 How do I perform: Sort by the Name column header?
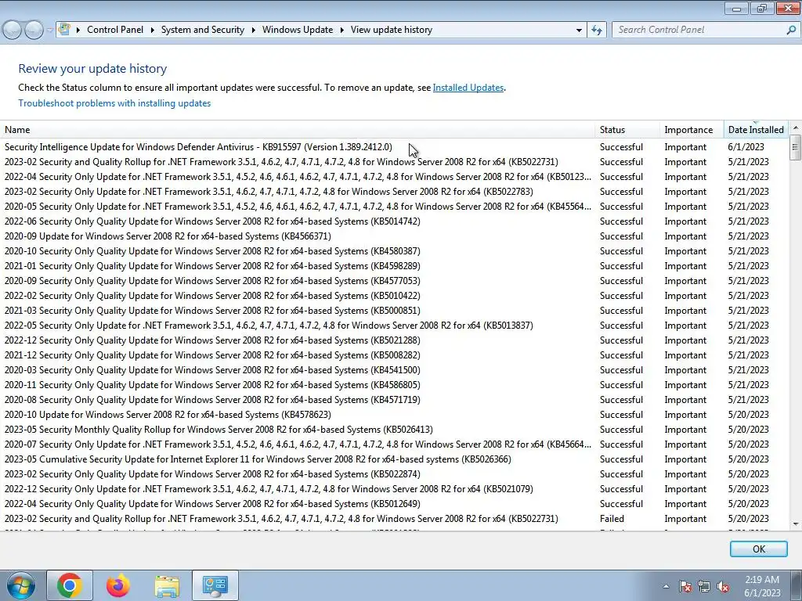click(297, 130)
